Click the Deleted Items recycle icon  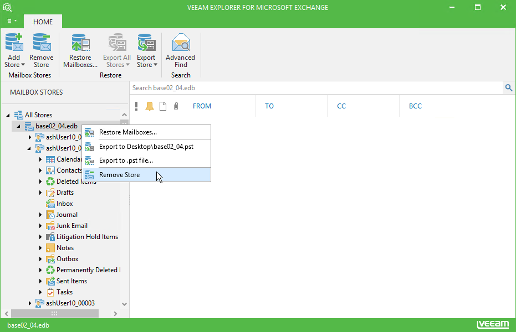(50, 181)
